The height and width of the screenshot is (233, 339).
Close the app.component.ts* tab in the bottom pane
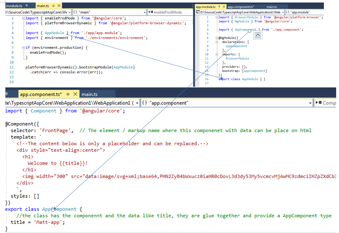pyautogui.click(x=75, y=94)
